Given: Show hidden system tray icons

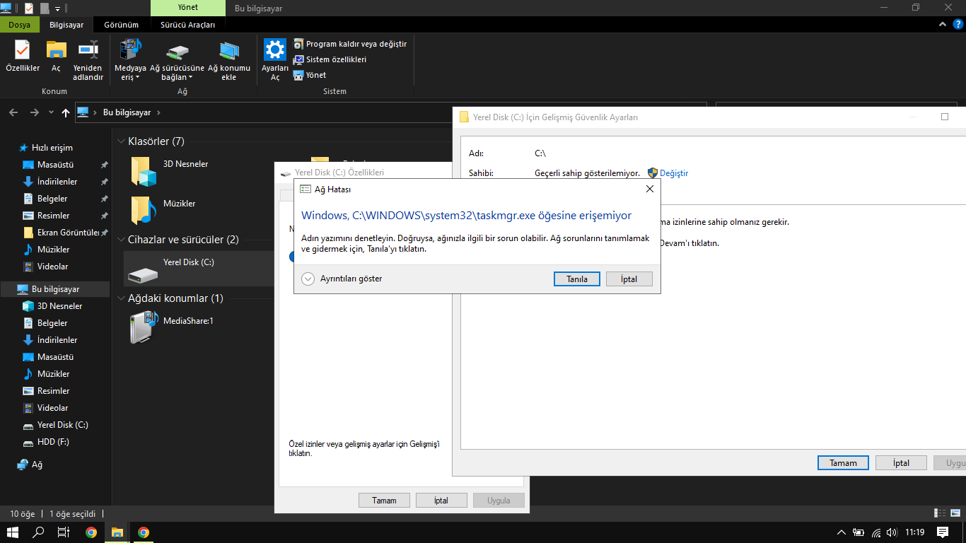Looking at the screenshot, I should point(841,532).
